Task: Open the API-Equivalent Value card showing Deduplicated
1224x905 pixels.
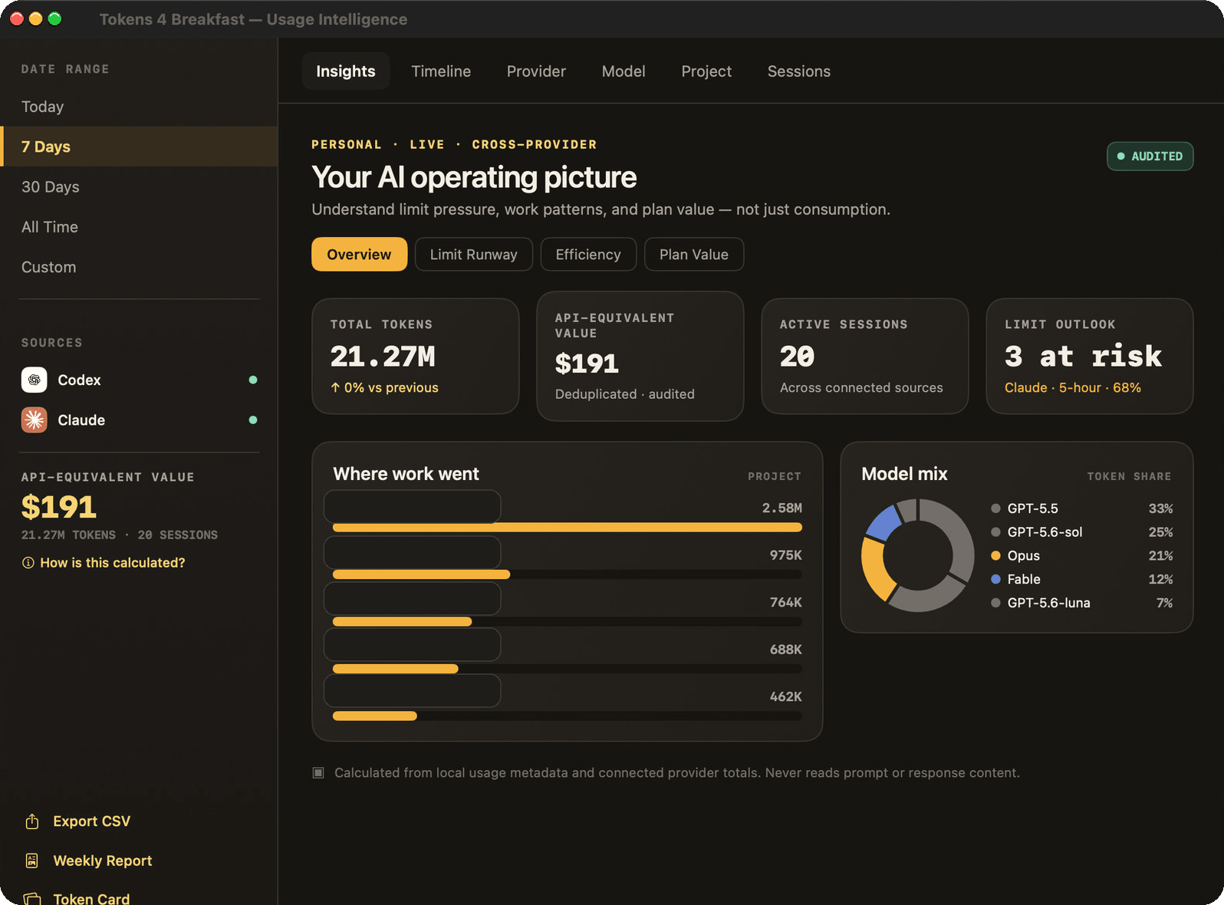Action: click(640, 356)
